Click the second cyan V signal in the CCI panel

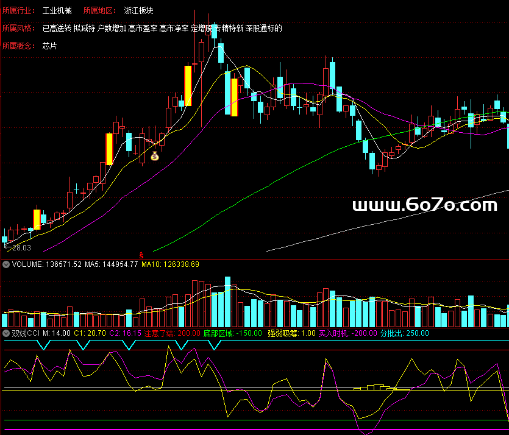pyautogui.click(x=83, y=345)
